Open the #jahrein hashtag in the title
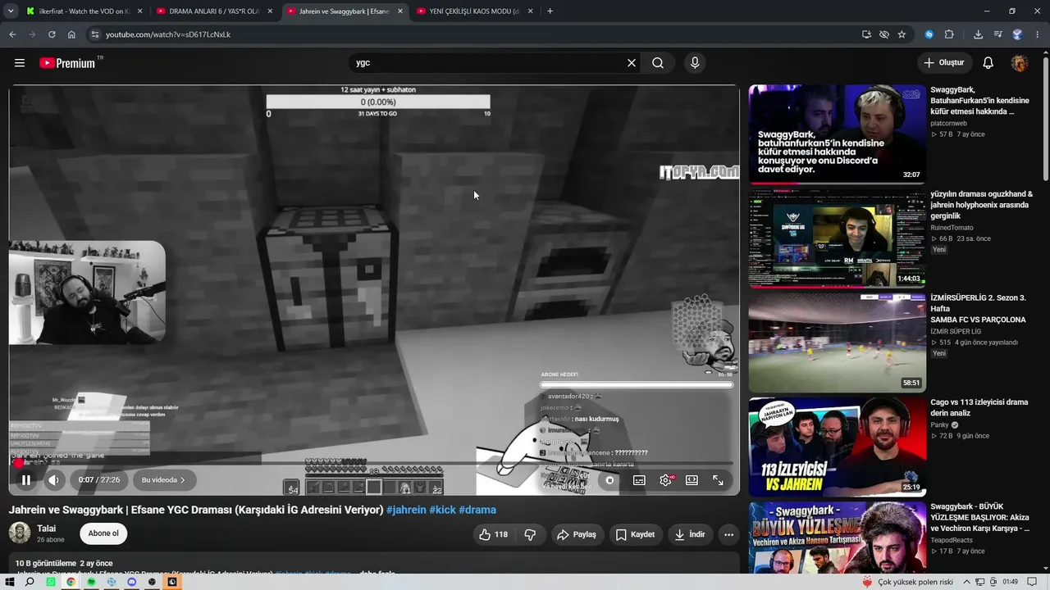Screen dimensions: 1050x590 click(406, 510)
